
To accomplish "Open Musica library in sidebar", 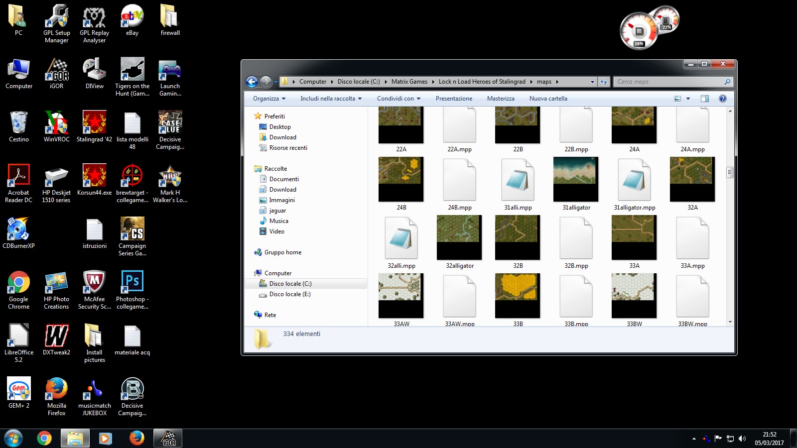I will click(278, 221).
